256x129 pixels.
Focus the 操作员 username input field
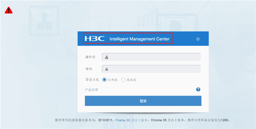click(151, 57)
